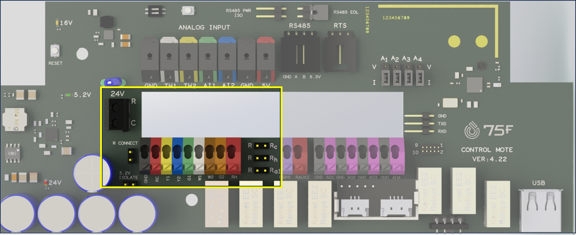
Task: Select the purple SPR terminal
Action: pyautogui.click(x=287, y=156)
